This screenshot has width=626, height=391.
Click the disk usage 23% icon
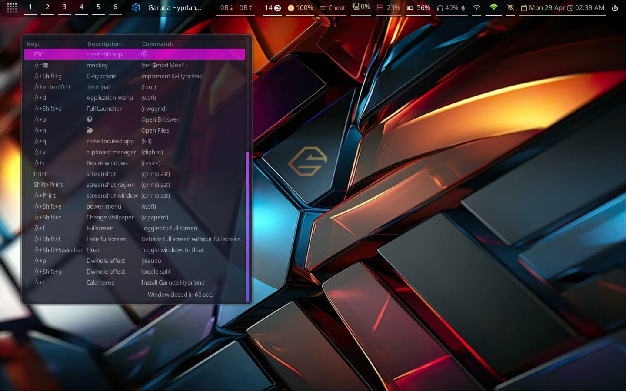coord(387,7)
